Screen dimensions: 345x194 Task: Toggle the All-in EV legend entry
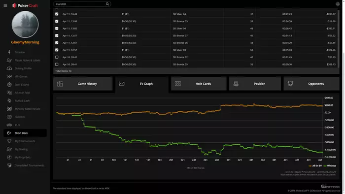(315, 166)
